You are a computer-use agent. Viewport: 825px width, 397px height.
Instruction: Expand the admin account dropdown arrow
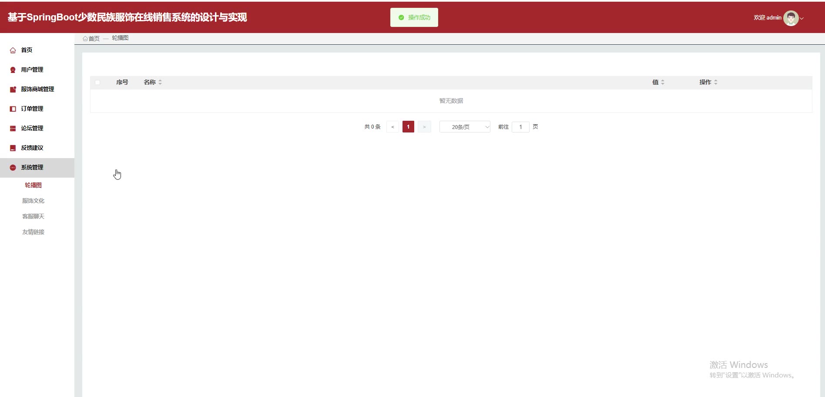coord(802,18)
